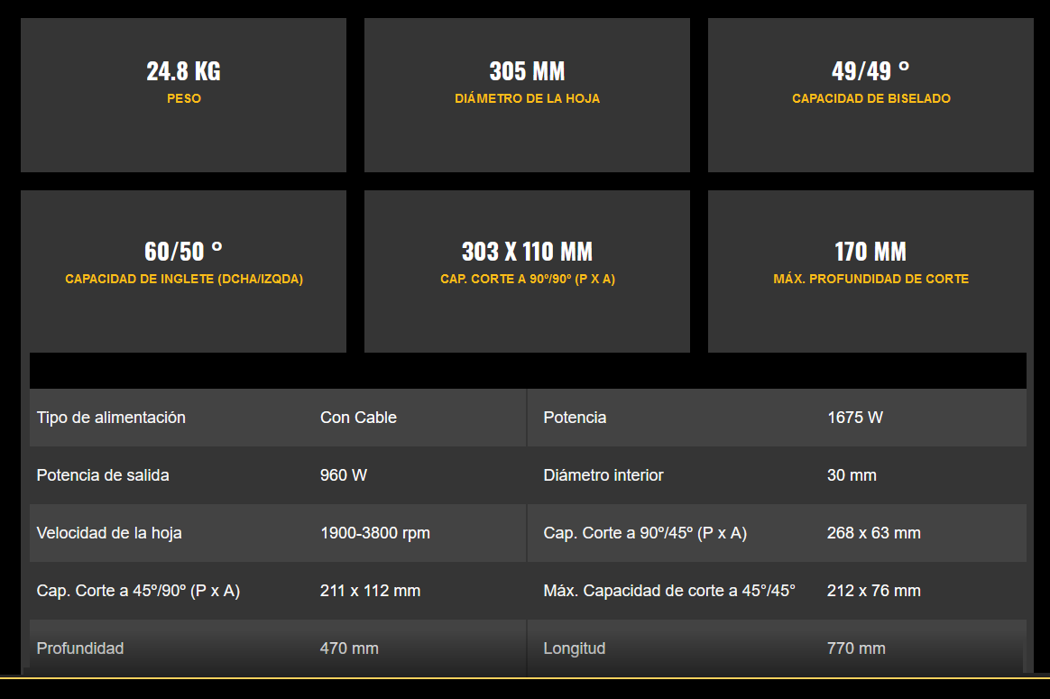Click the 'Tipo de alimentación' row label

pos(111,418)
